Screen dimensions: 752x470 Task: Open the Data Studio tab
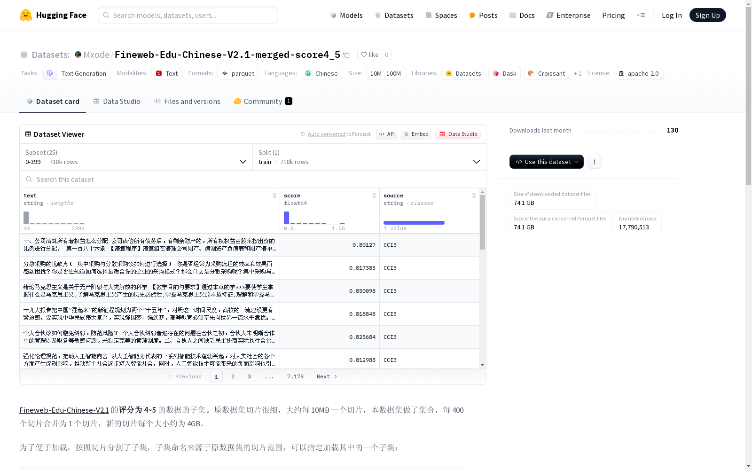(117, 101)
